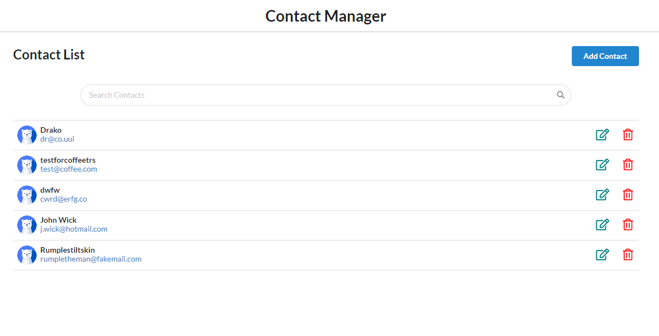Image resolution: width=659 pixels, height=336 pixels.
Task: Click the edit icon for Drako
Action: (x=602, y=135)
